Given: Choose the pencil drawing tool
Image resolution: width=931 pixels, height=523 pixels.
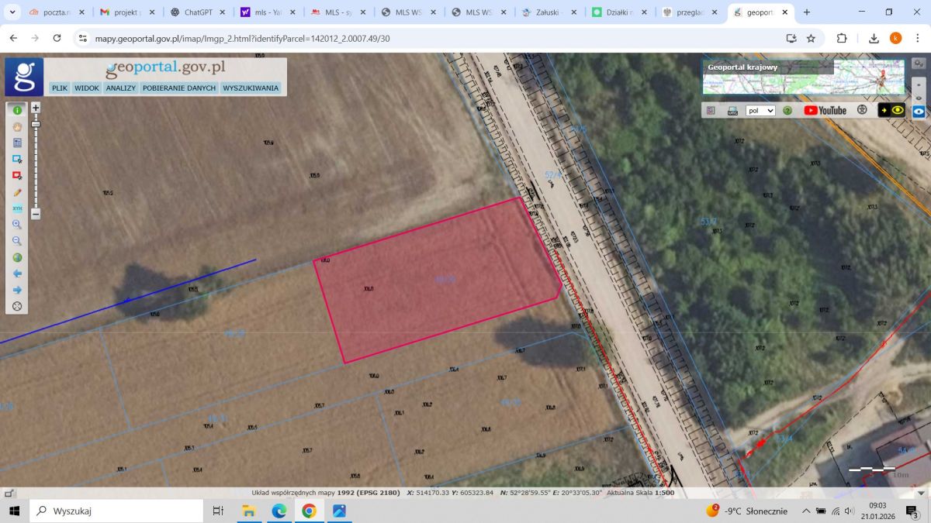Looking at the screenshot, I should [x=17, y=192].
